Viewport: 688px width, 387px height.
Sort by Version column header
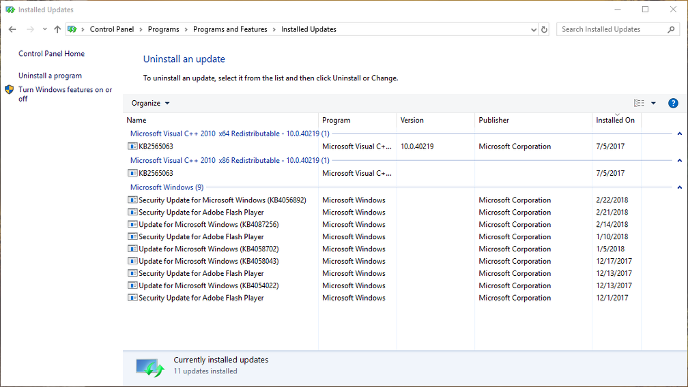pyautogui.click(x=435, y=120)
